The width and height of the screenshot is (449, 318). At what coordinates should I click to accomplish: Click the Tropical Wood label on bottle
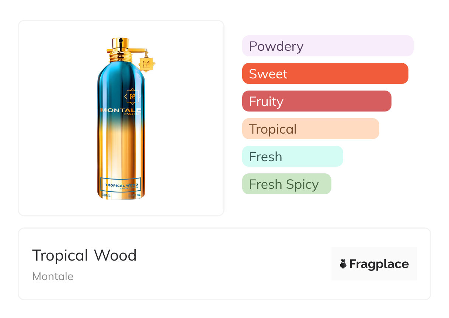[x=121, y=185]
